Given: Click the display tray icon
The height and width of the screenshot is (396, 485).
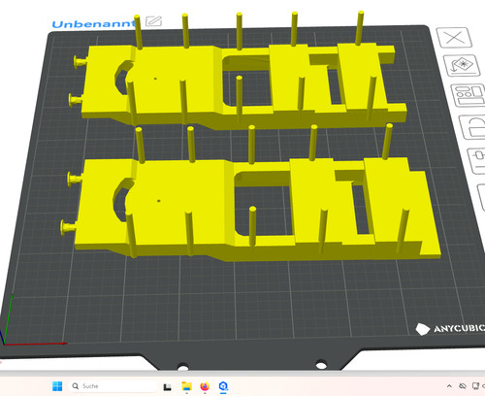Looking at the screenshot, I should pyautogui.click(x=475, y=386).
